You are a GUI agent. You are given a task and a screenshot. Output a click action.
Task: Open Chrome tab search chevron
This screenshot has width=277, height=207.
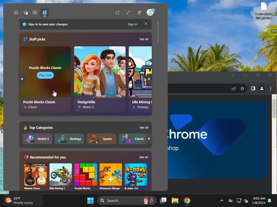point(233,75)
